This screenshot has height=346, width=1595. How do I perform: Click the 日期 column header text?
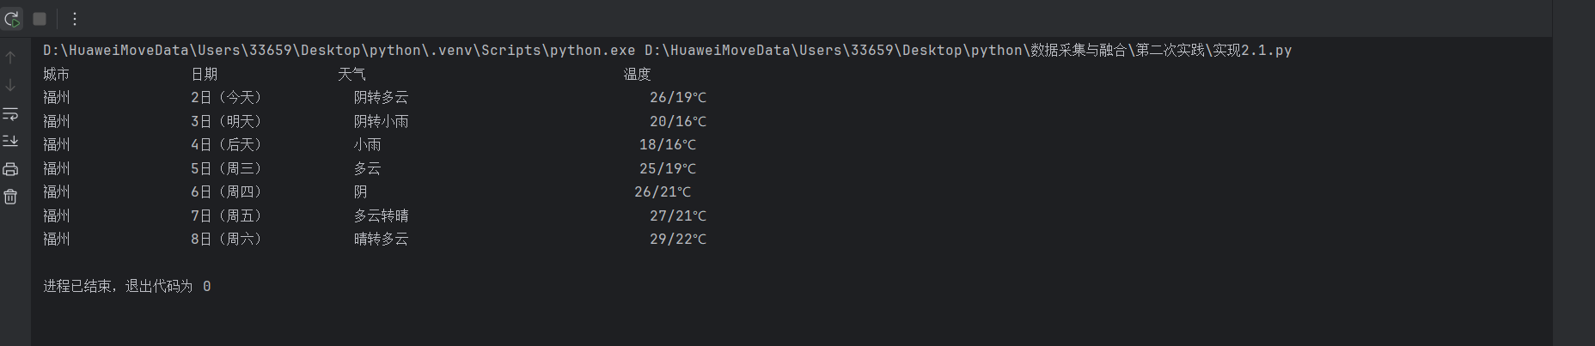point(205,75)
